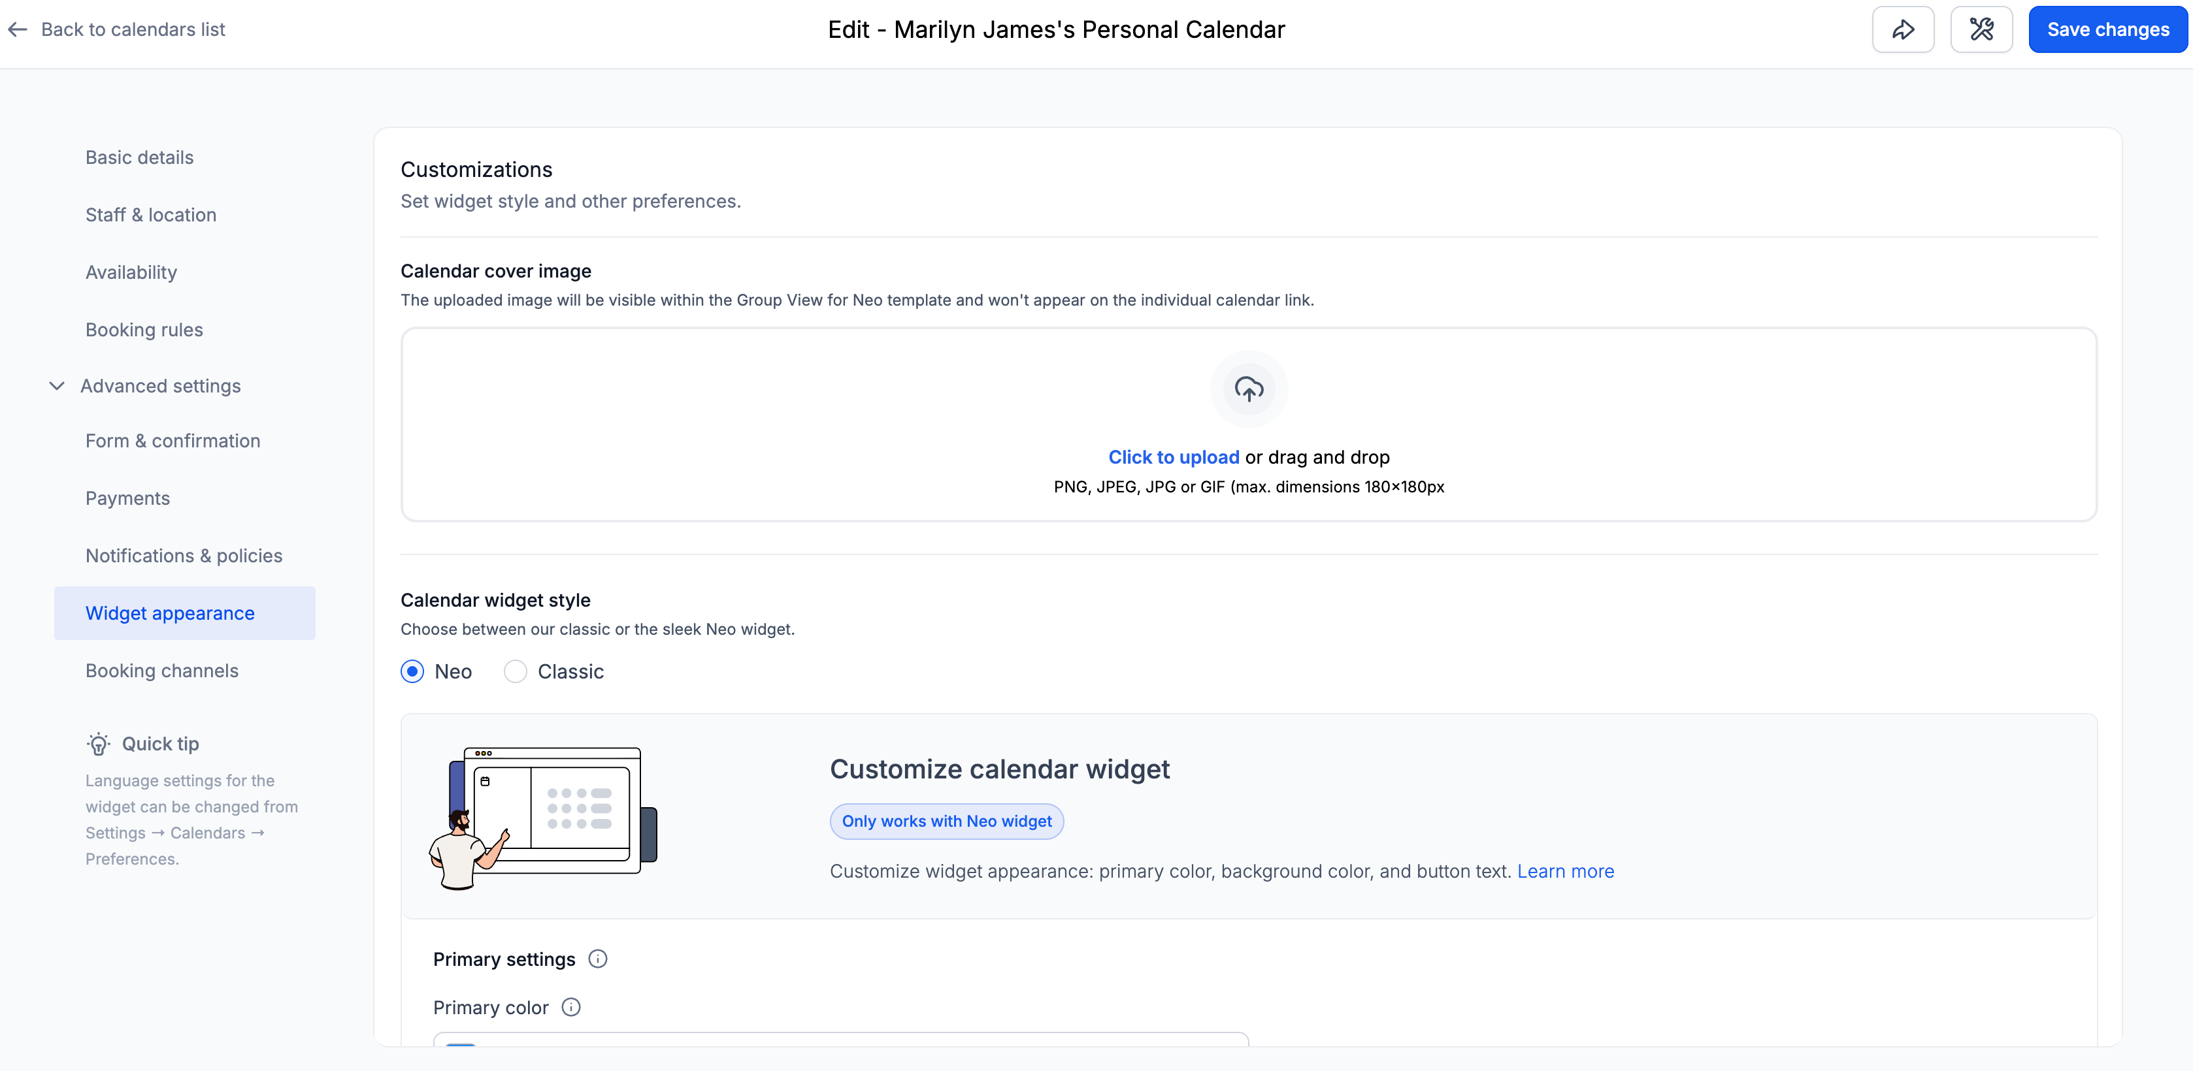Open the Learn more link

point(1565,871)
